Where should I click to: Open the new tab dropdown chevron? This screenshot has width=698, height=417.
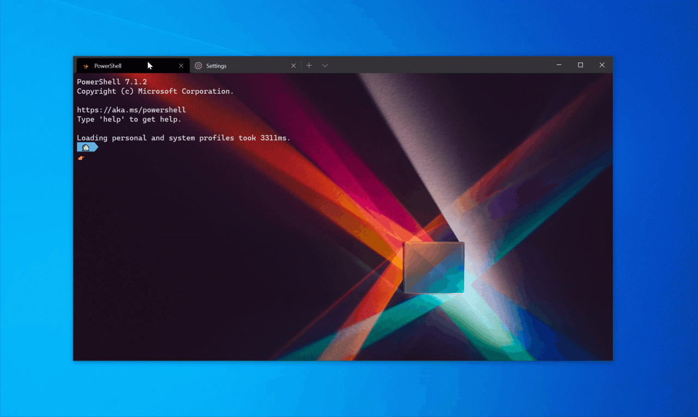(x=325, y=65)
